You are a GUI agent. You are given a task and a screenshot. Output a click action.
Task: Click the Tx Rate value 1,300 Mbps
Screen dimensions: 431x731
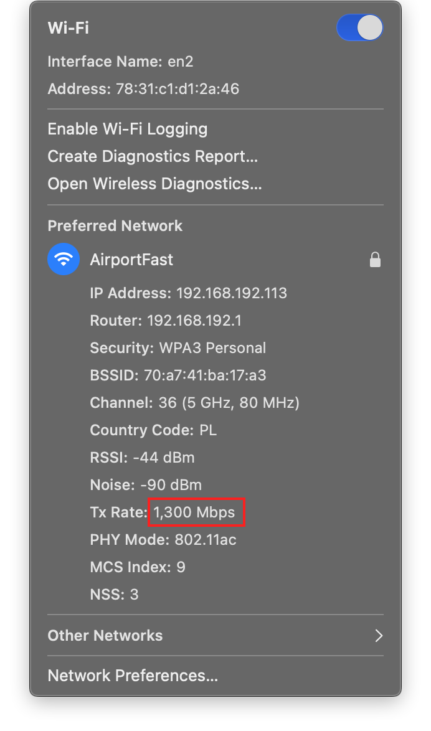(195, 512)
